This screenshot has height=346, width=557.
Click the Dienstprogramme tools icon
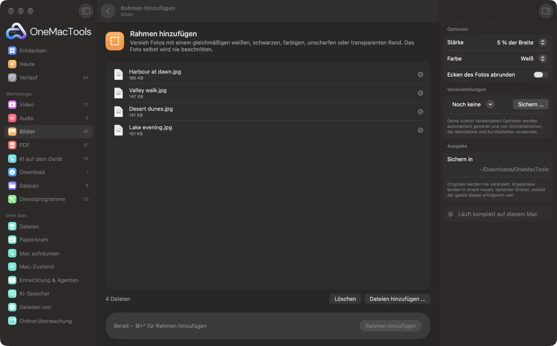pos(12,199)
